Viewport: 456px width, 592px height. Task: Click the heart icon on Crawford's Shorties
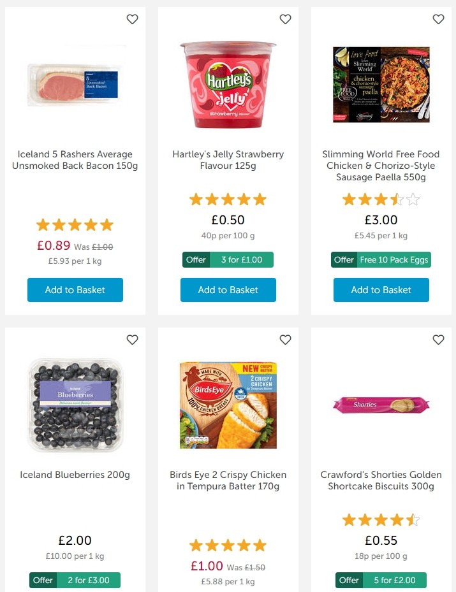click(438, 340)
